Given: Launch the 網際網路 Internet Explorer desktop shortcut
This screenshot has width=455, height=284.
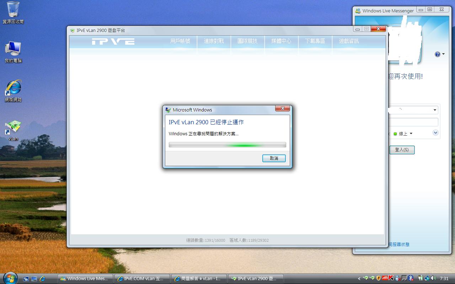Looking at the screenshot, I should click(13, 91).
